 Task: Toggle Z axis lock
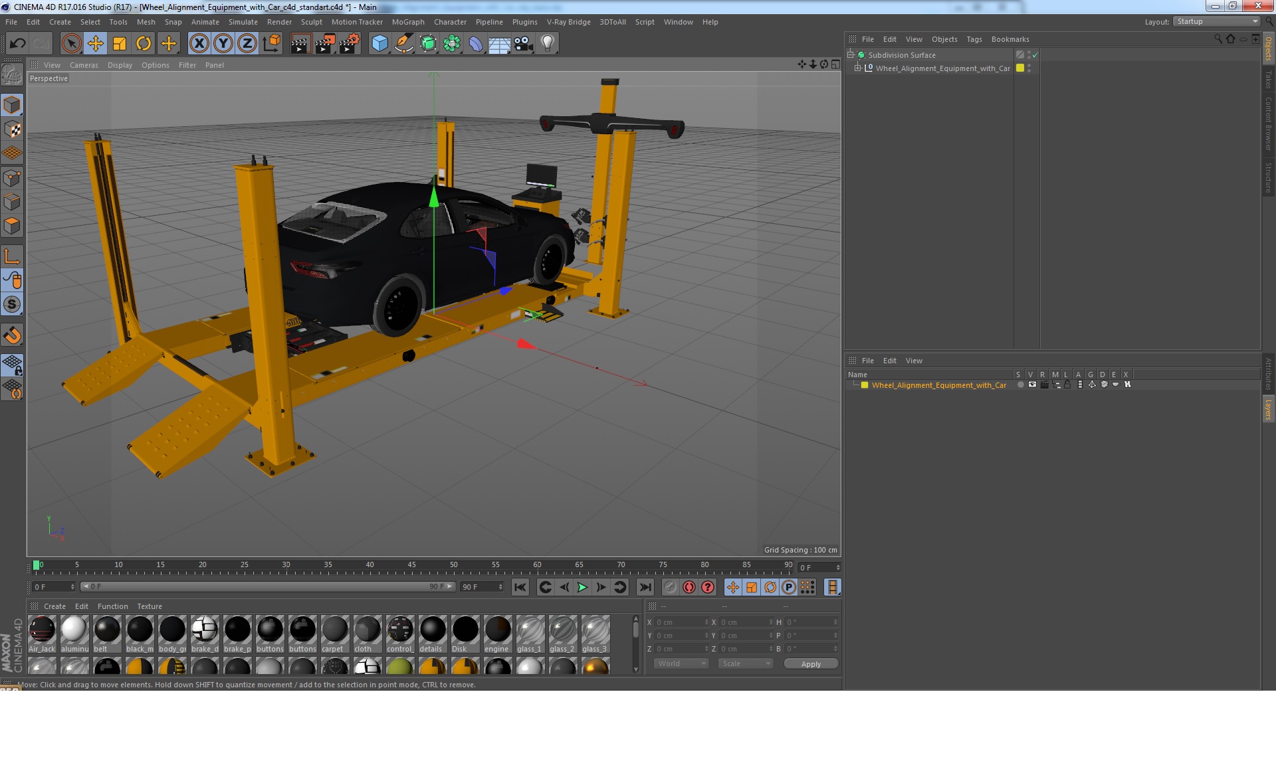point(247,44)
